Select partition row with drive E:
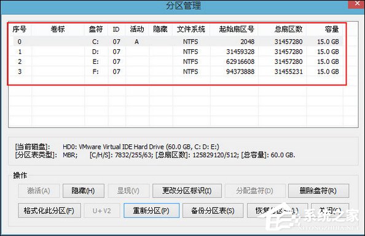This screenshot has height=236, width=365. pos(176,61)
